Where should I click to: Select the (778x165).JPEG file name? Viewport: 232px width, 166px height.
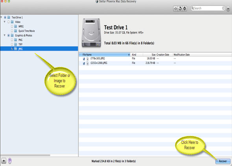(x=98, y=58)
